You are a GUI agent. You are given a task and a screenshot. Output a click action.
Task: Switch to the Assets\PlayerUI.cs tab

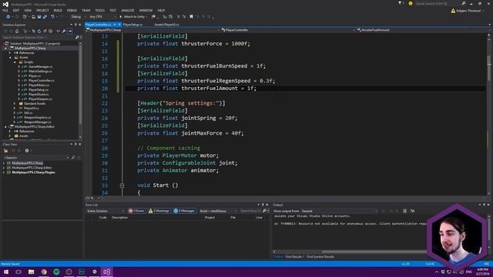(x=166, y=25)
